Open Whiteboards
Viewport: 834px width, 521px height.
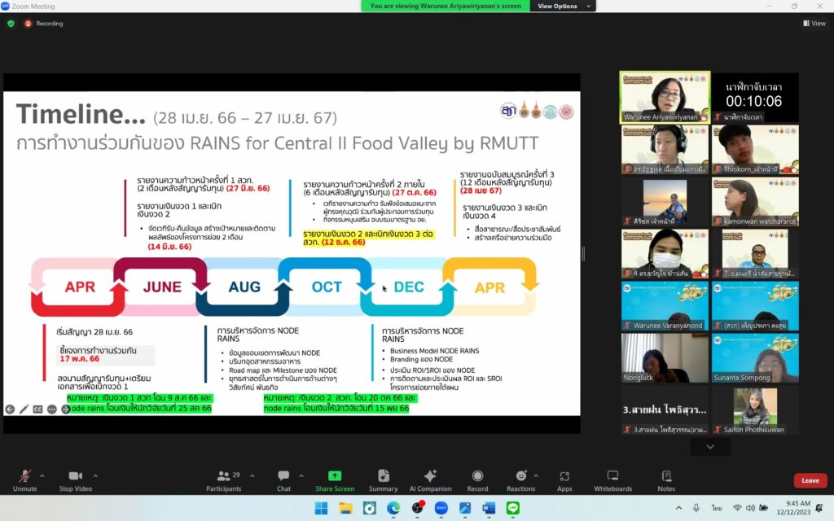pos(612,479)
